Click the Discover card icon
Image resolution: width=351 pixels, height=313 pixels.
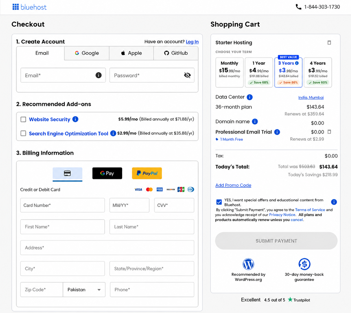click(x=171, y=190)
